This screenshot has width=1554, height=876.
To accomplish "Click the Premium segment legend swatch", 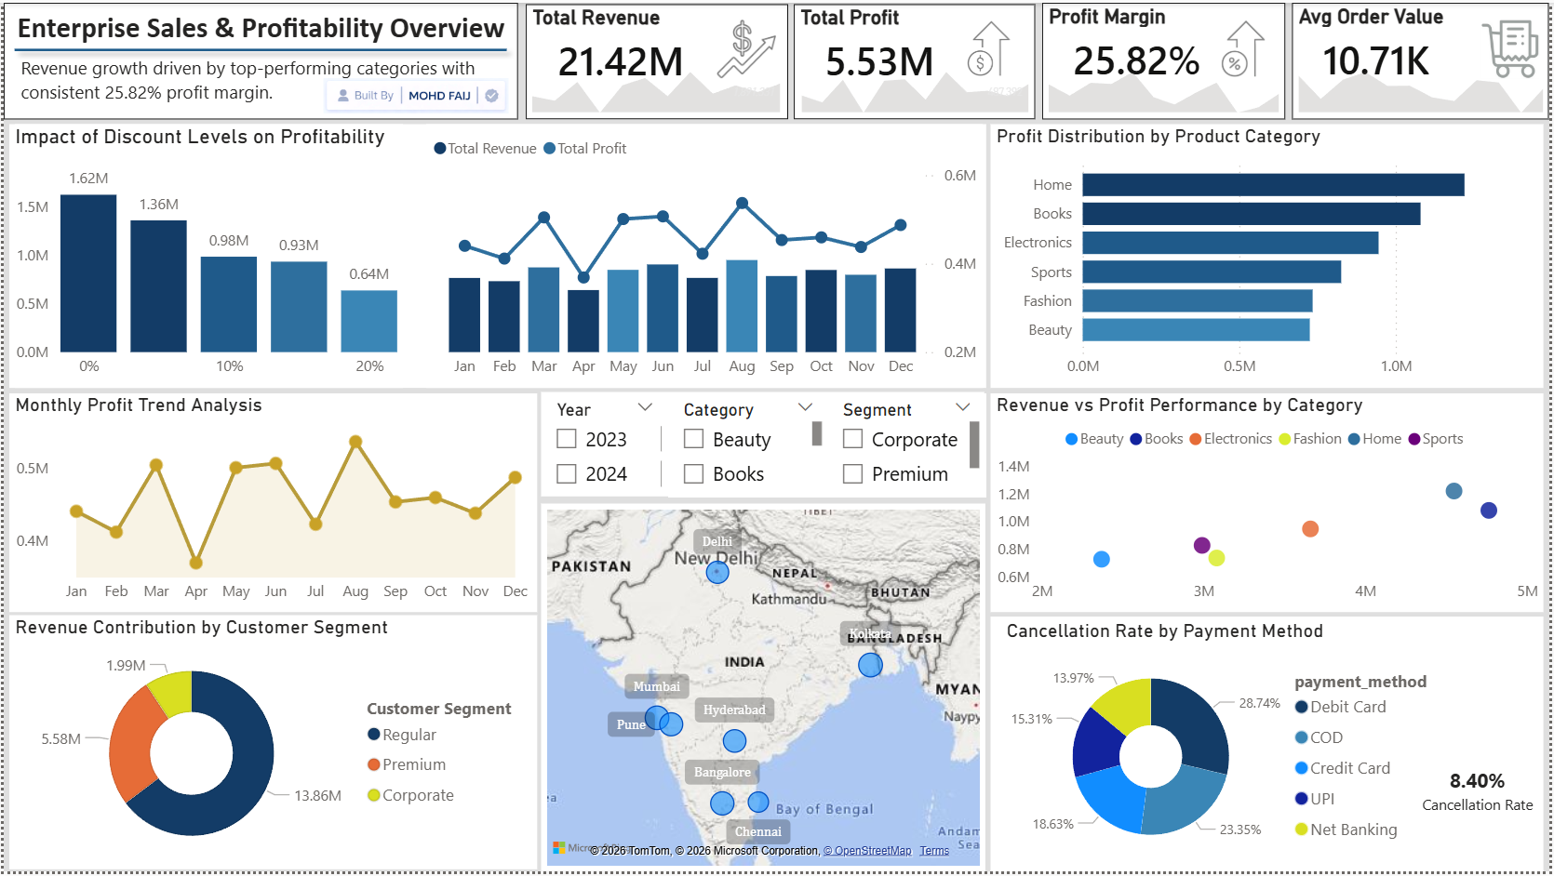I will click(374, 764).
